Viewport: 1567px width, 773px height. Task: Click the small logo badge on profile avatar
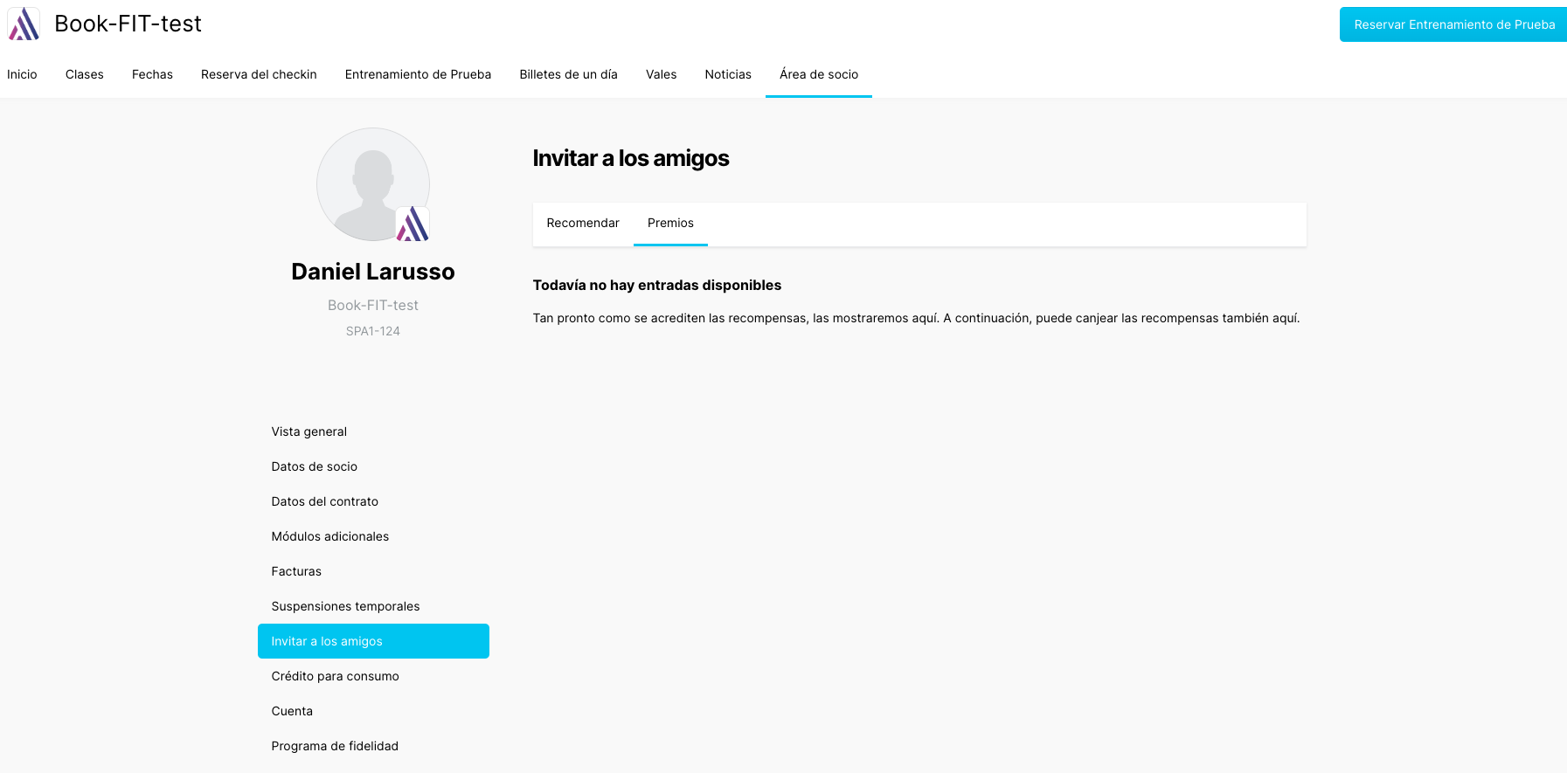pyautogui.click(x=413, y=224)
